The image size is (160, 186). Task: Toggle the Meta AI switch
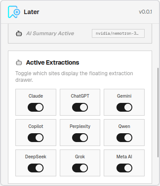(124, 168)
